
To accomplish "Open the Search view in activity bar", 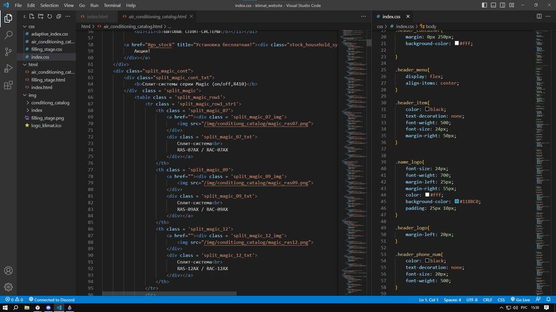I will pos(8,35).
